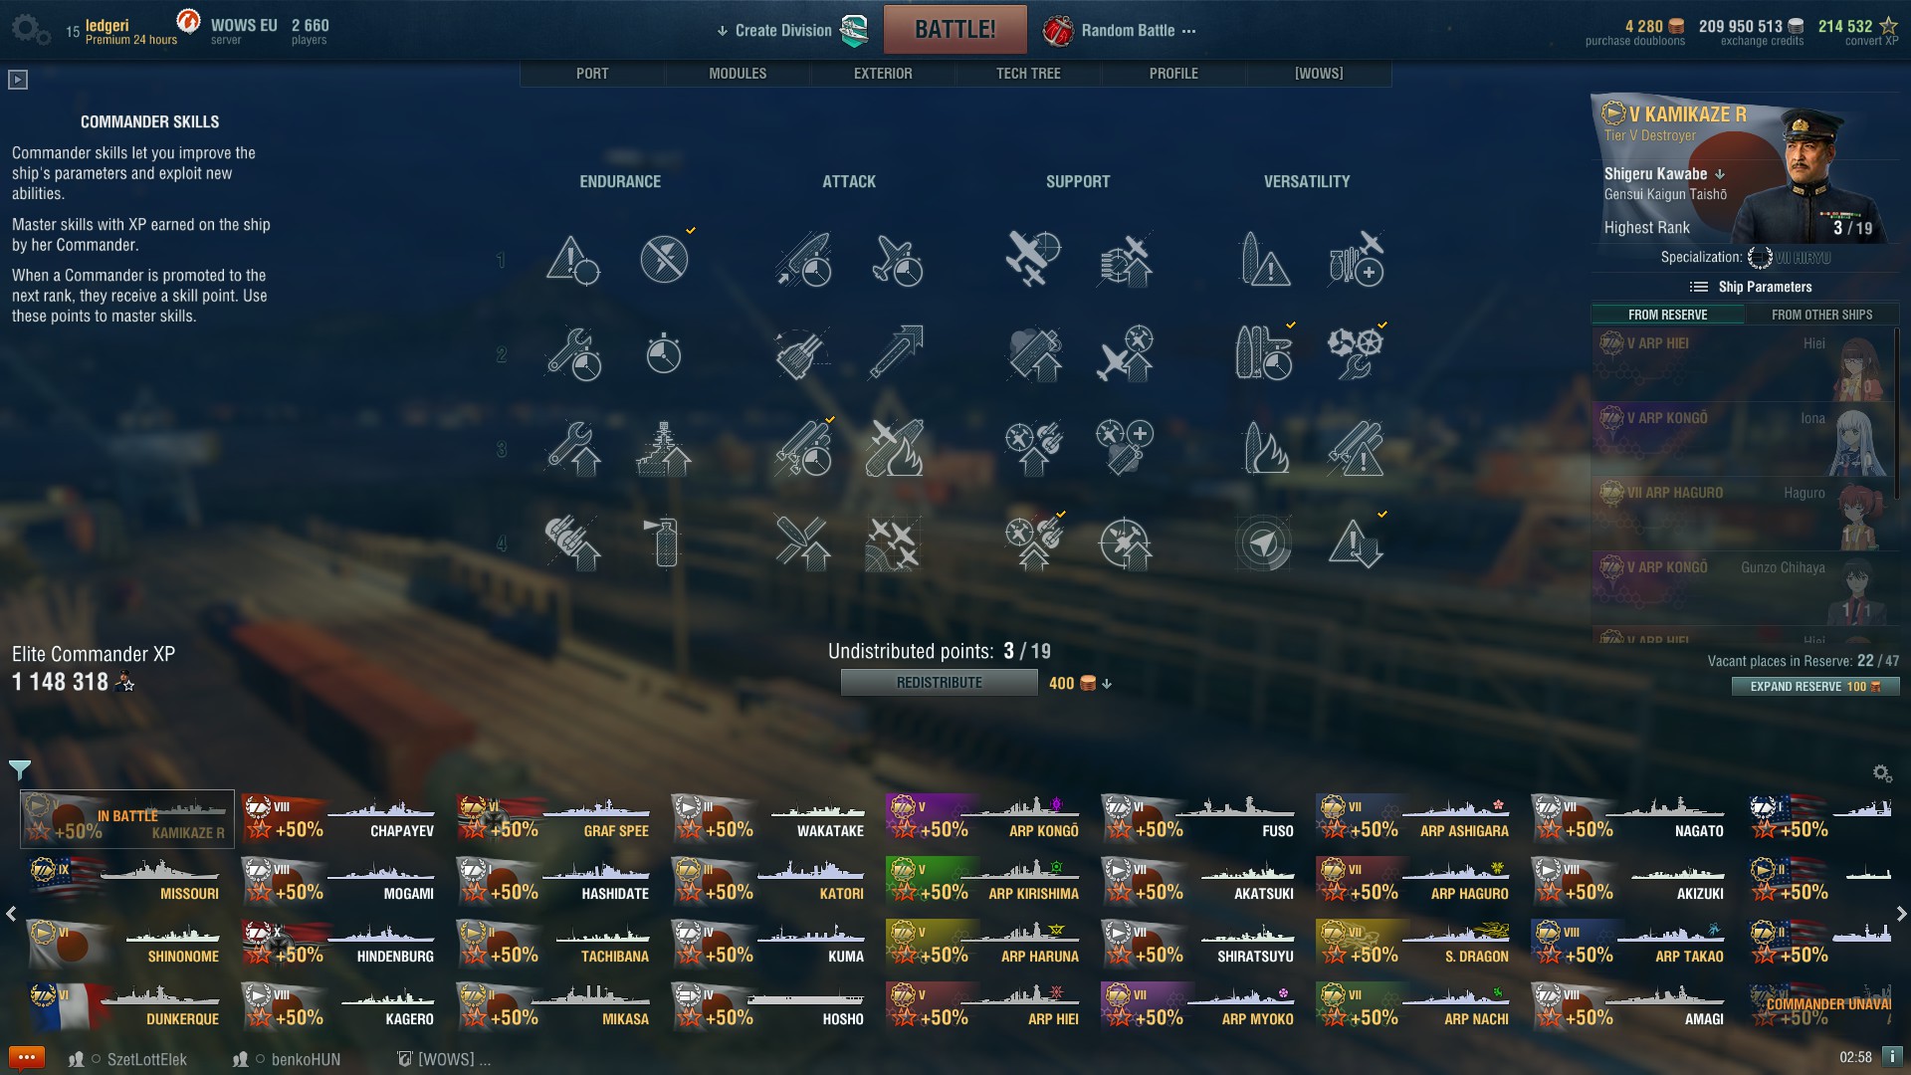Toggle the Preventive Maintenance skill
Viewport: 1911px width, 1075px height.
coord(664,260)
